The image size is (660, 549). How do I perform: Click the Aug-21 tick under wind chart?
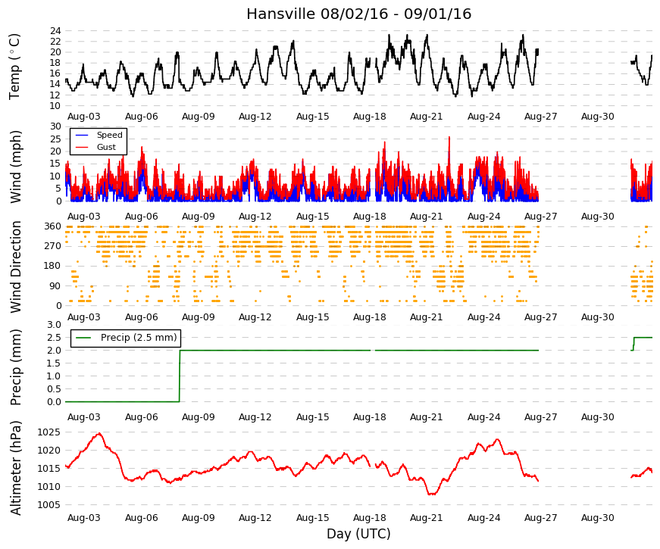427,217
